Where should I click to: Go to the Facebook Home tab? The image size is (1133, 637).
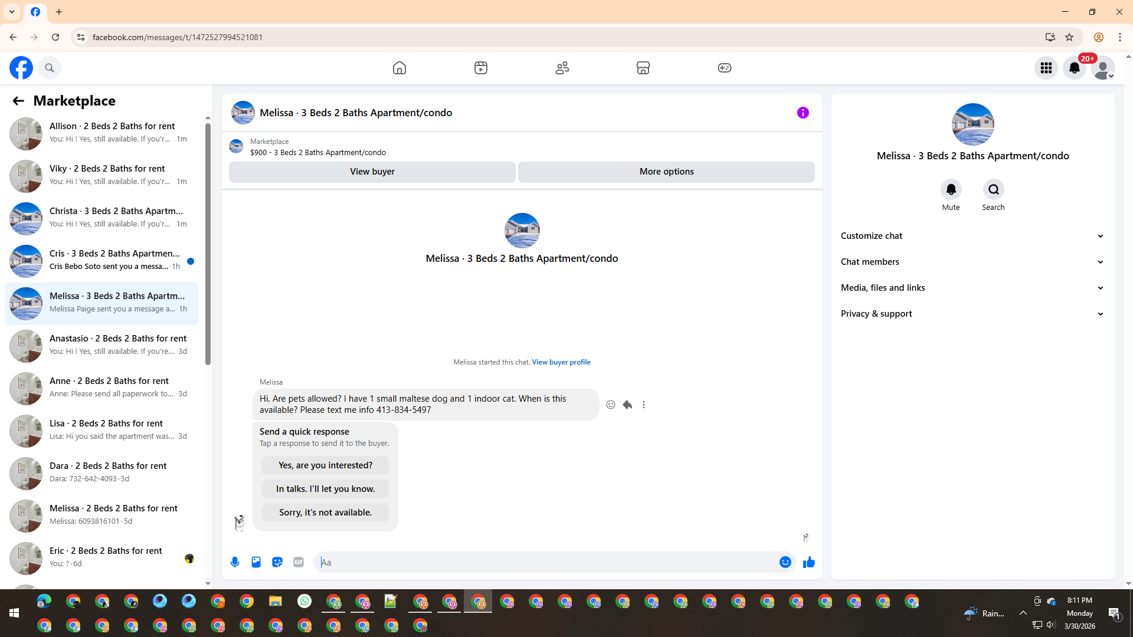click(400, 68)
